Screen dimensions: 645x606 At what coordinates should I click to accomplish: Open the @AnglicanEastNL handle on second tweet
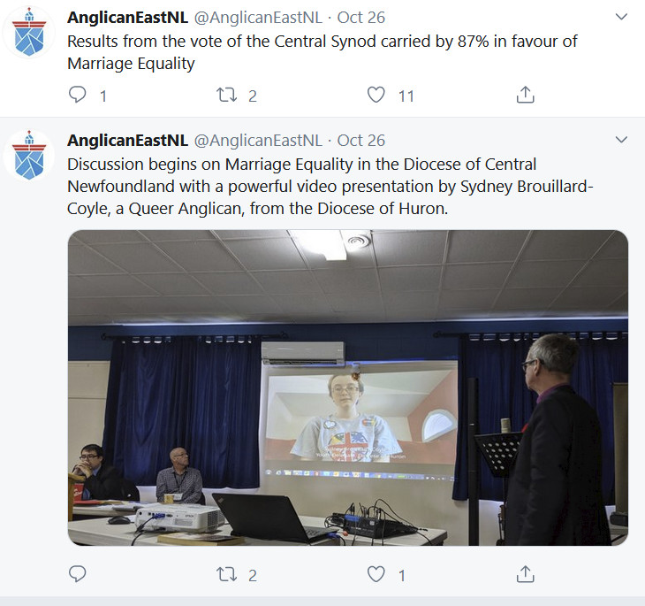coord(258,141)
